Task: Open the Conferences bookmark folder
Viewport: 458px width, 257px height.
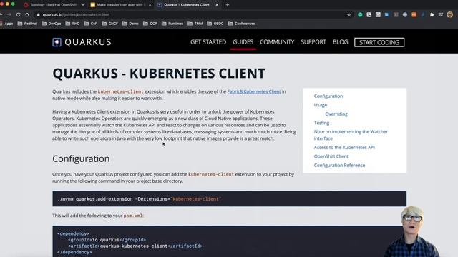Action: click(x=241, y=24)
